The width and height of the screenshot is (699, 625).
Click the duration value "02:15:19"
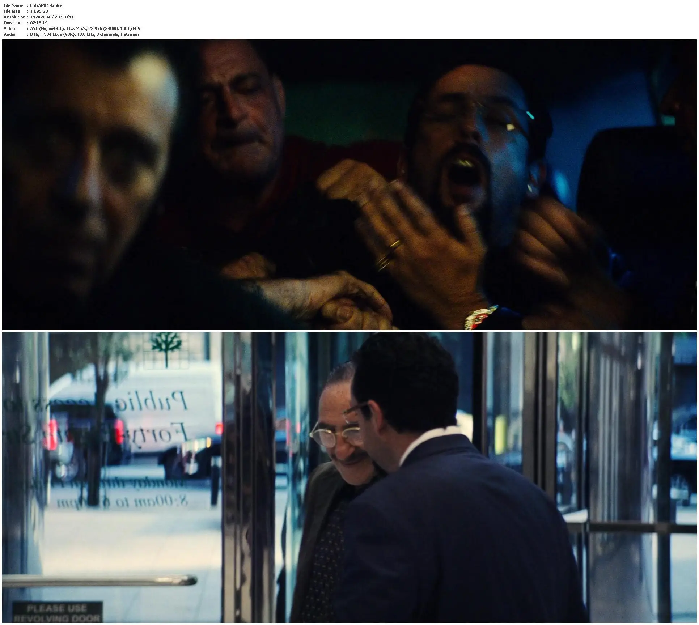point(39,23)
